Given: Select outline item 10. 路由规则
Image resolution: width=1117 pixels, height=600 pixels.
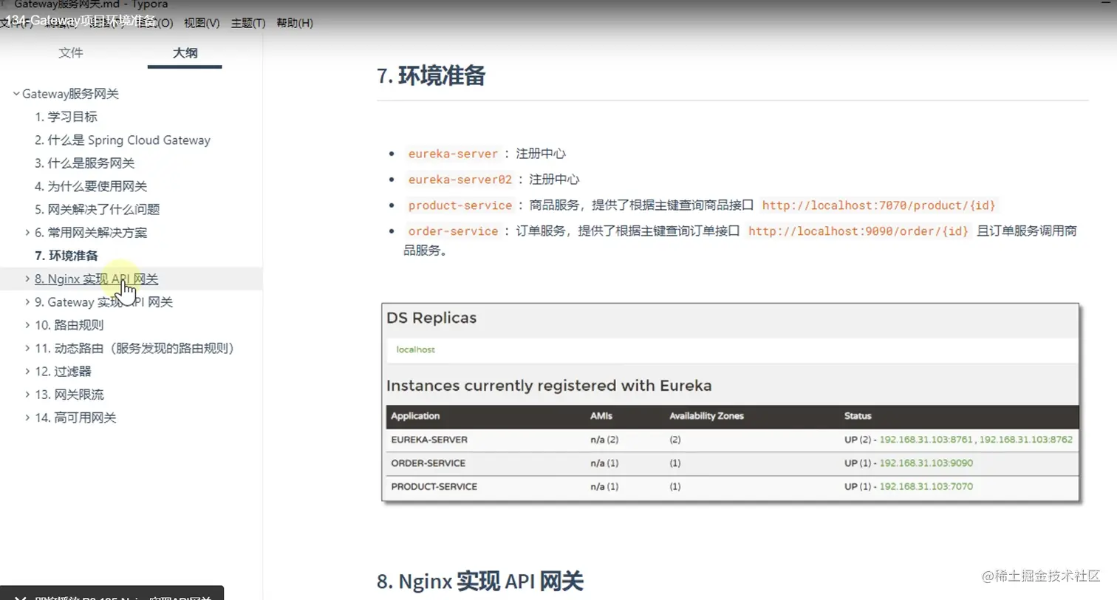Looking at the screenshot, I should [69, 325].
